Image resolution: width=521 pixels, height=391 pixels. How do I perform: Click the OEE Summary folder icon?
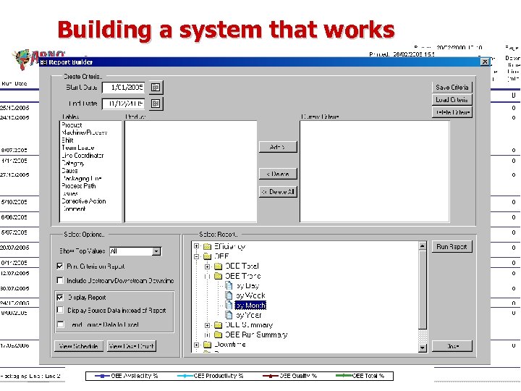pyautogui.click(x=219, y=325)
